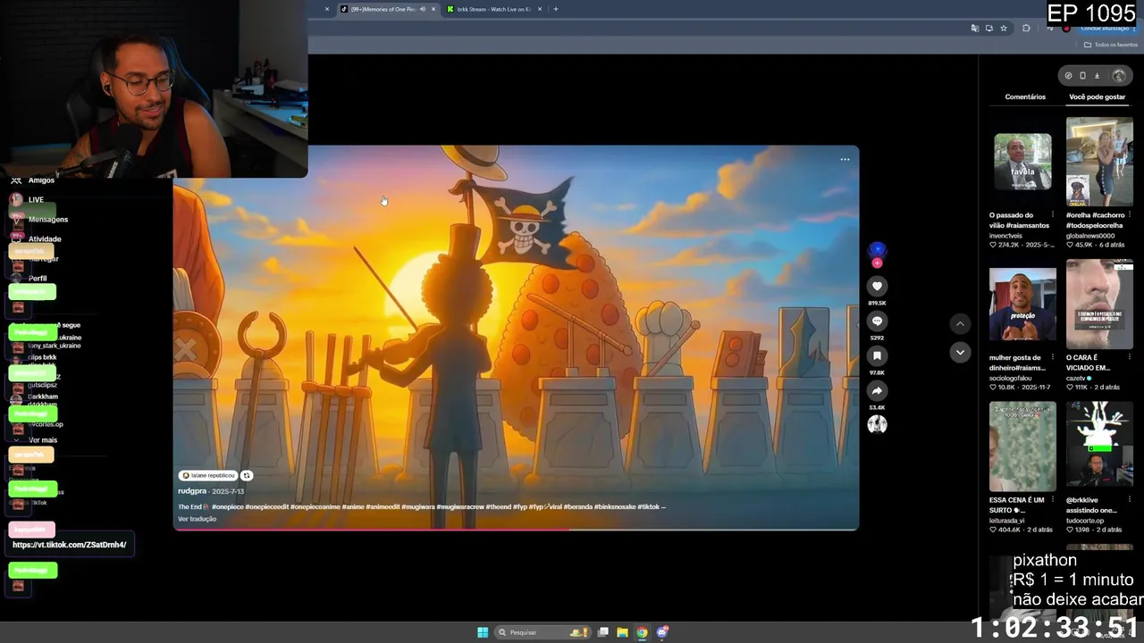The width and height of the screenshot is (1144, 643).
Task: Open the Amigos sidebar item
Action: pos(41,180)
